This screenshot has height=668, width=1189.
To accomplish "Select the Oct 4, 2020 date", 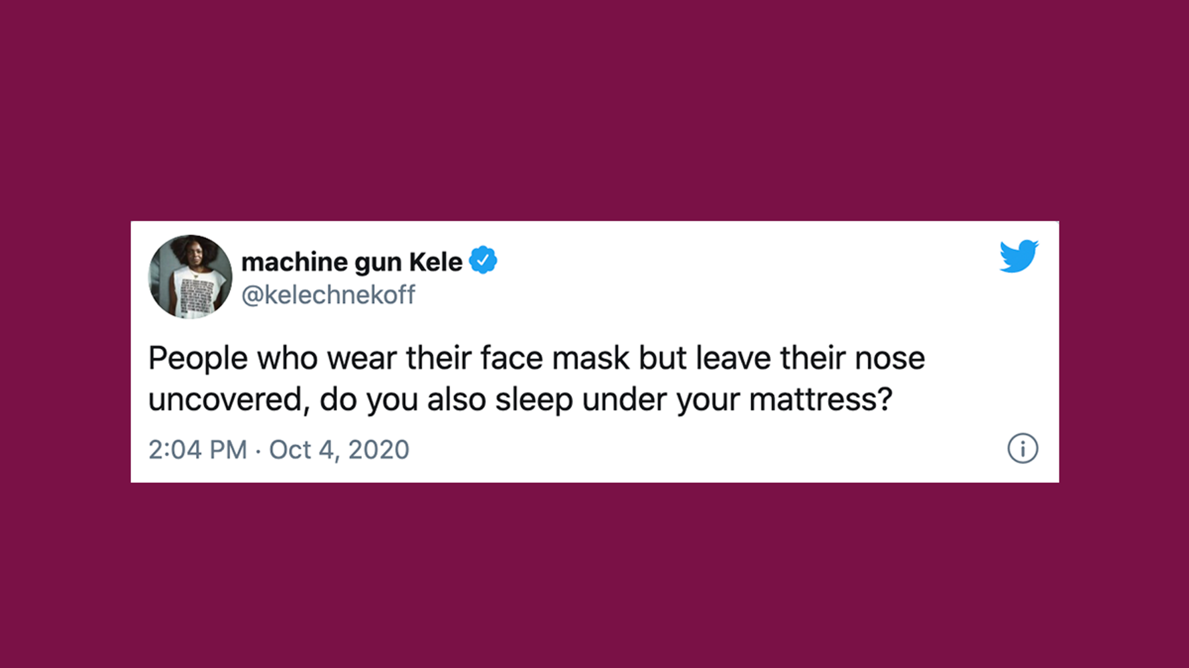I will click(339, 449).
